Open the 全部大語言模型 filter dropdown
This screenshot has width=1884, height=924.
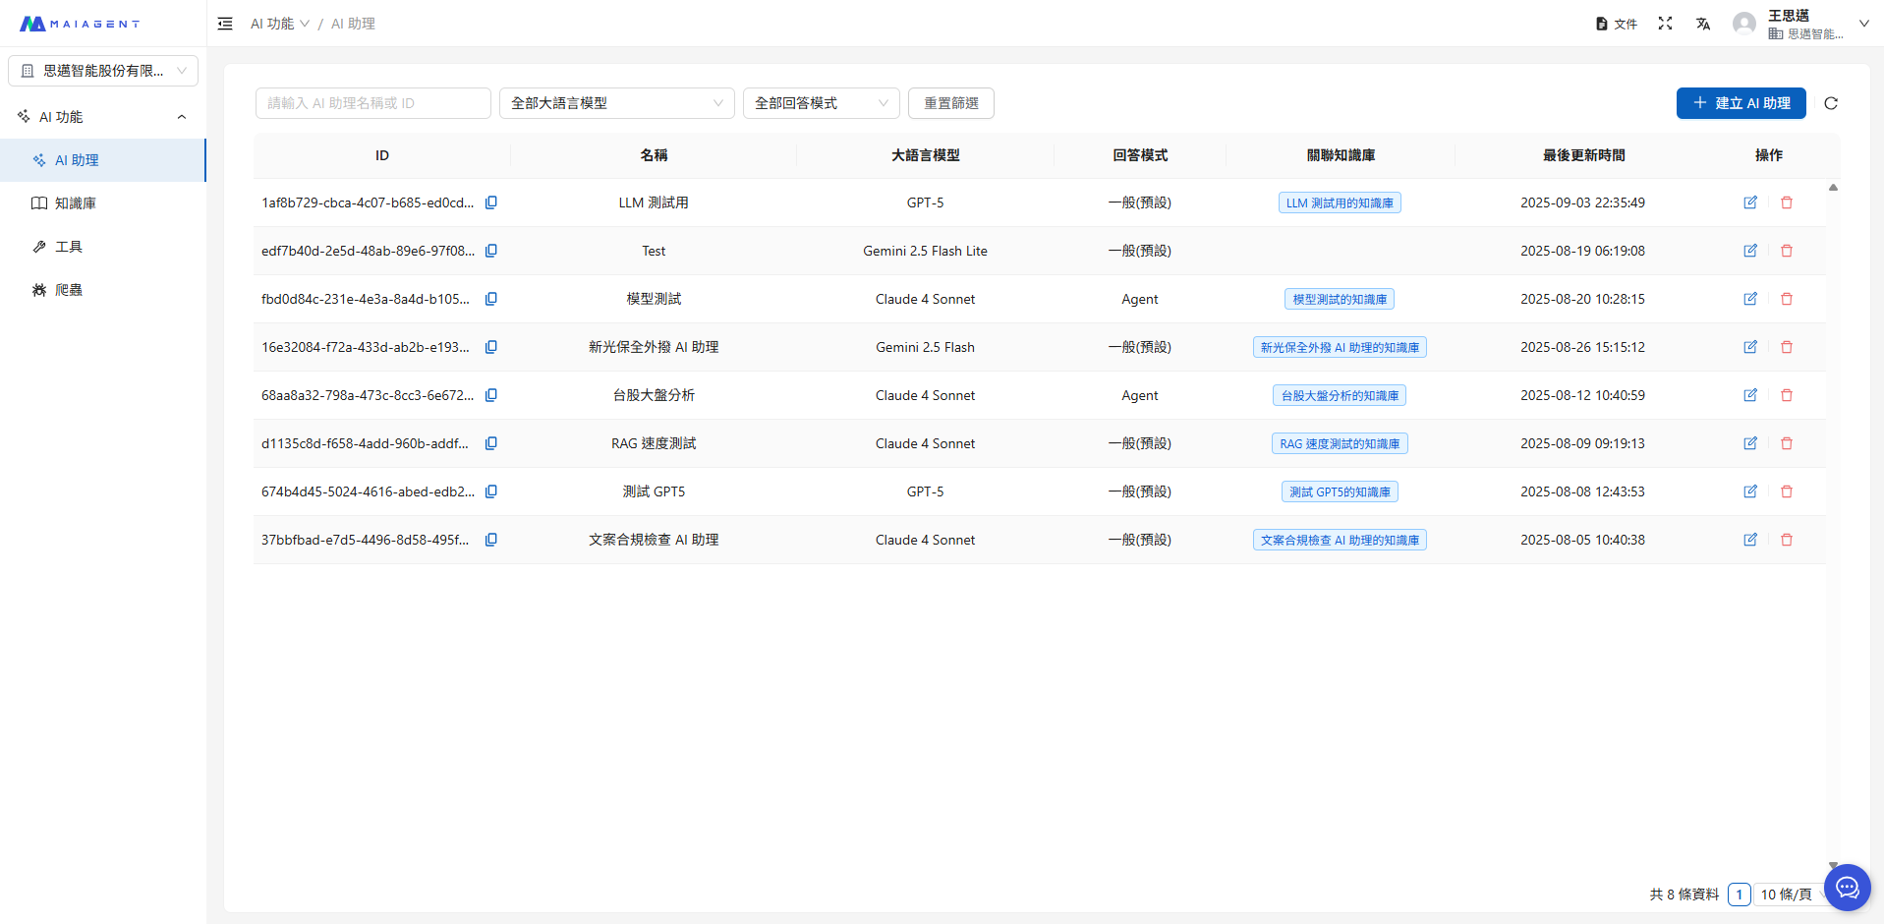(616, 103)
